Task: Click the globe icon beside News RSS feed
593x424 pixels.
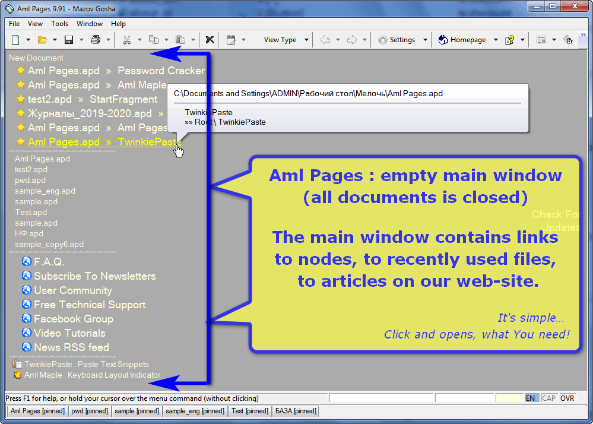Action: coord(27,347)
